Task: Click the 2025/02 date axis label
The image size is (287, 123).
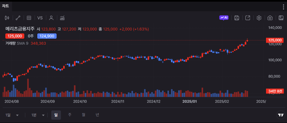Action: point(222,102)
